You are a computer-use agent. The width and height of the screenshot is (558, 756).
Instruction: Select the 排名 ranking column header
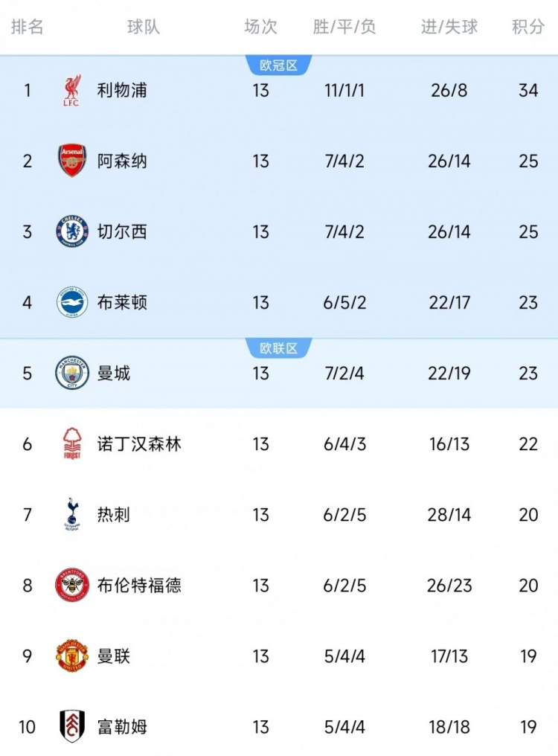28,27
